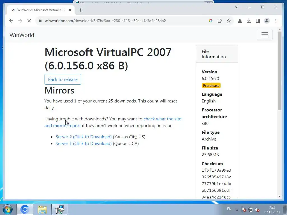The width and height of the screenshot is (287, 215).
Task: Click the EN language indicator
Action: 229,209
